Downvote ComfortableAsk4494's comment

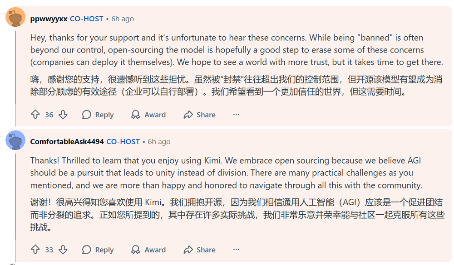[x=63, y=250]
